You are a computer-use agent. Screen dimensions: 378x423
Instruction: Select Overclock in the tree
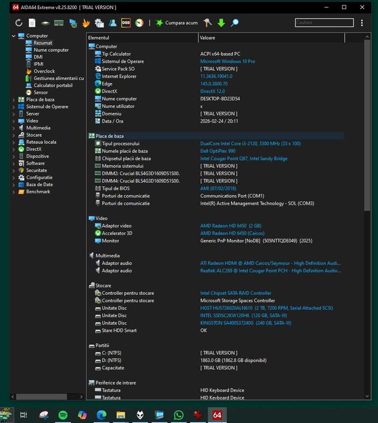(44, 71)
